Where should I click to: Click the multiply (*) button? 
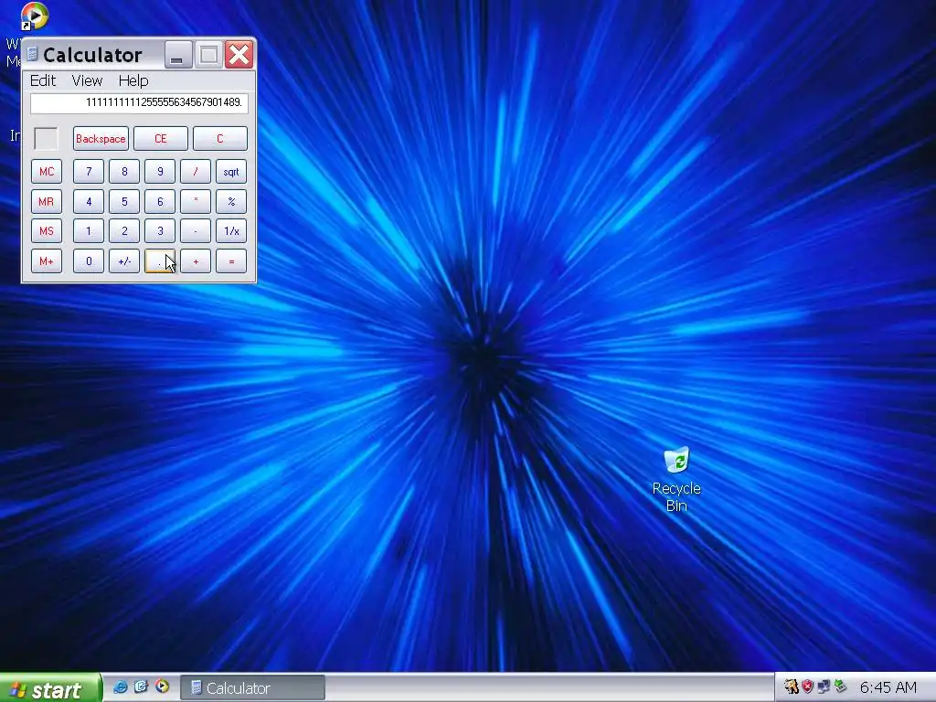click(x=196, y=202)
